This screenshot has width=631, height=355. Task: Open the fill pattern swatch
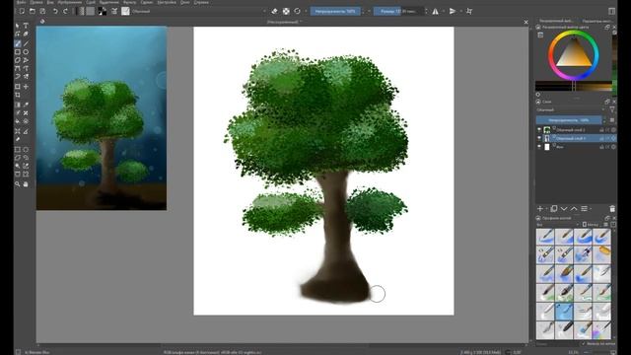point(91,11)
